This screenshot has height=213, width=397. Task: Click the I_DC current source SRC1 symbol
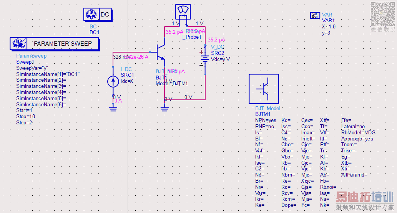(113, 81)
